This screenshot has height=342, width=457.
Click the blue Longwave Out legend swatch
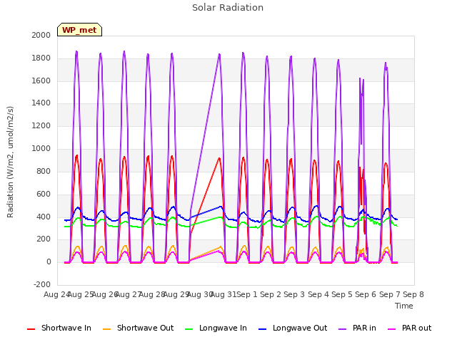262,329
